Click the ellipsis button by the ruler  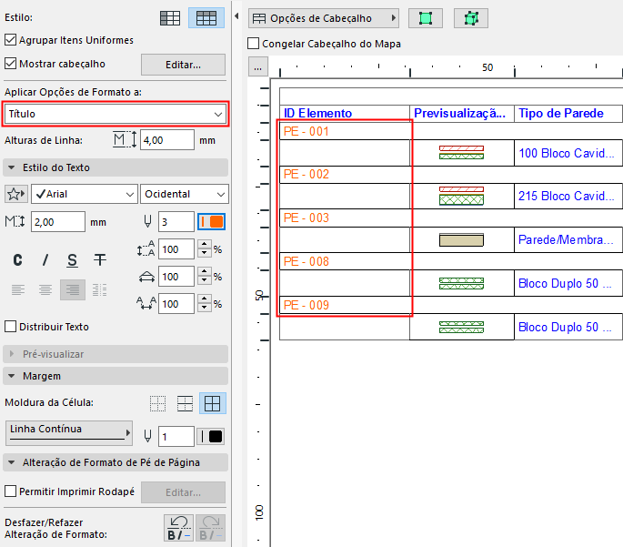258,66
